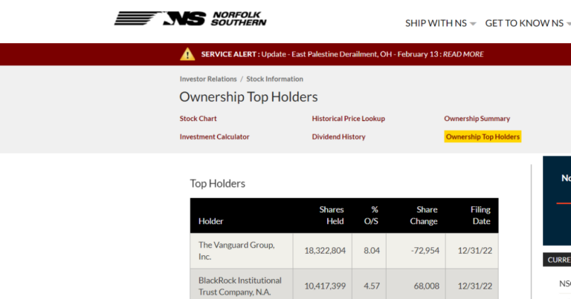Click the yellow service alert warning icon
This screenshot has width=571, height=299.
tap(187, 54)
